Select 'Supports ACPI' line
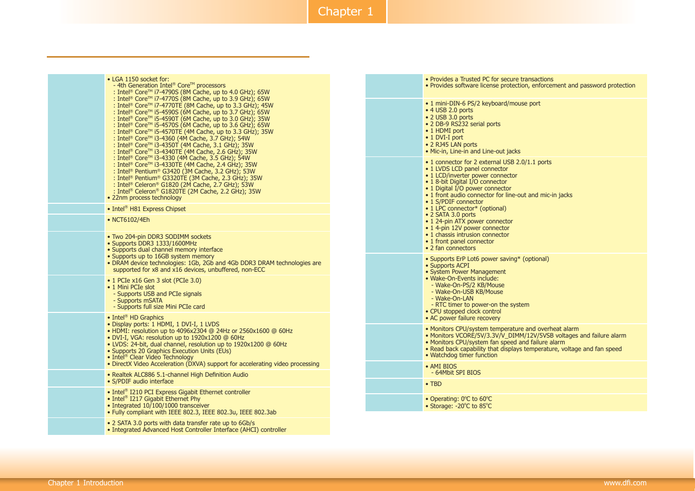This screenshot has width=695, height=491. click(x=447, y=266)
